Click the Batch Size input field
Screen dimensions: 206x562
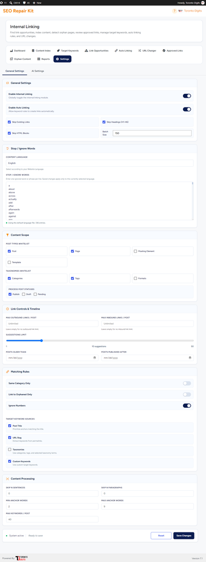point(152,133)
